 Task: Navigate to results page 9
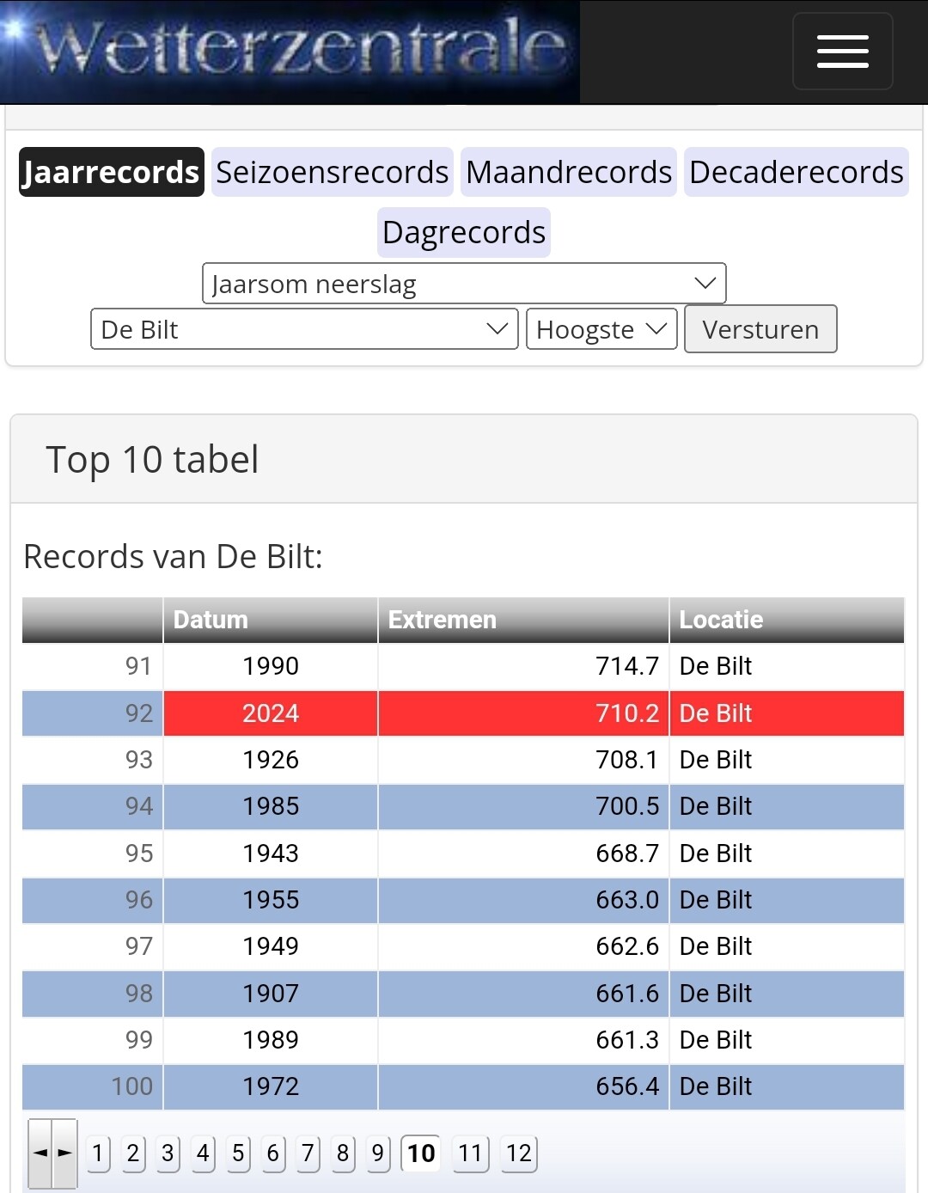pos(377,1153)
